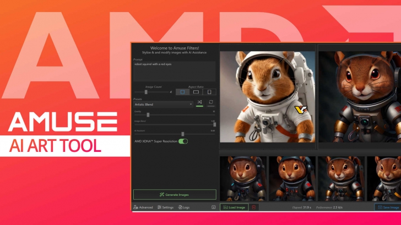Select the square aspect ratio icon
This screenshot has height=225, width=401.
pos(182,92)
